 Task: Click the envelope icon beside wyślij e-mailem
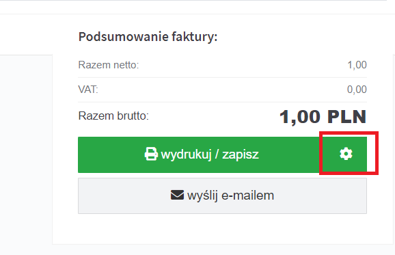pyautogui.click(x=177, y=196)
